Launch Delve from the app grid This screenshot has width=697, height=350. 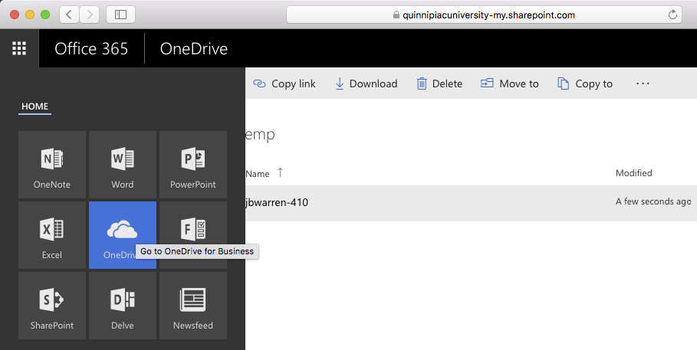coord(123,306)
